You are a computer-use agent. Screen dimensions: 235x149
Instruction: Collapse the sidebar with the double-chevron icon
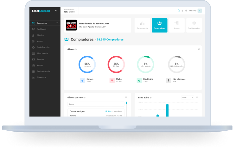tap(56, 11)
